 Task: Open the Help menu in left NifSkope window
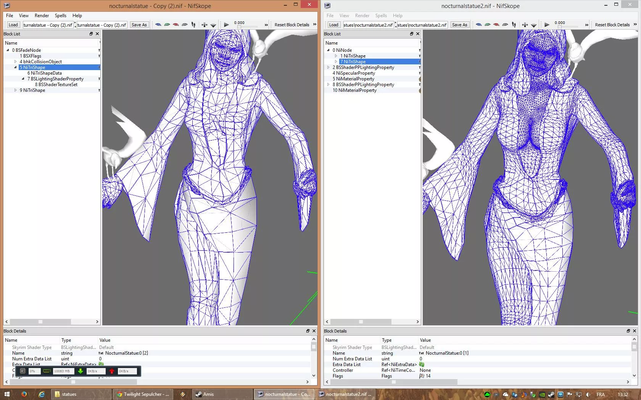(77, 16)
